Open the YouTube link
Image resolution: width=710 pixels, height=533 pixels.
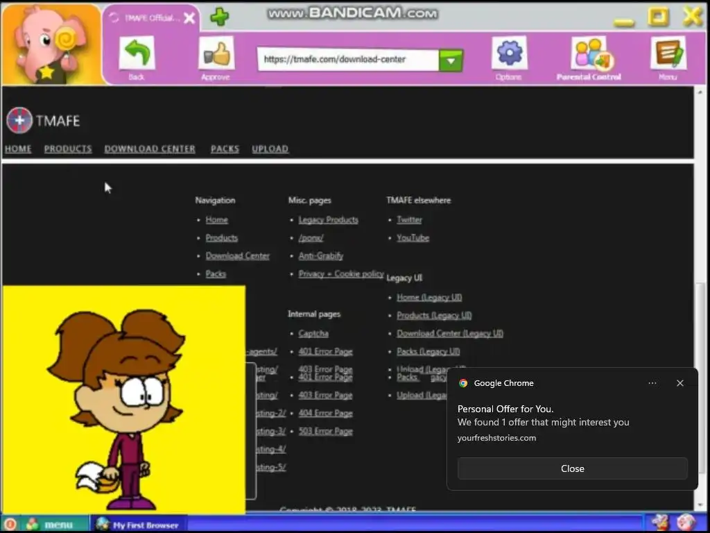click(413, 238)
